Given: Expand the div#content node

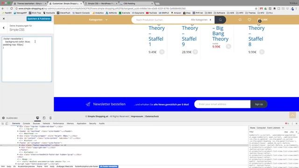Looking at the screenshot, I should pos(18,138).
